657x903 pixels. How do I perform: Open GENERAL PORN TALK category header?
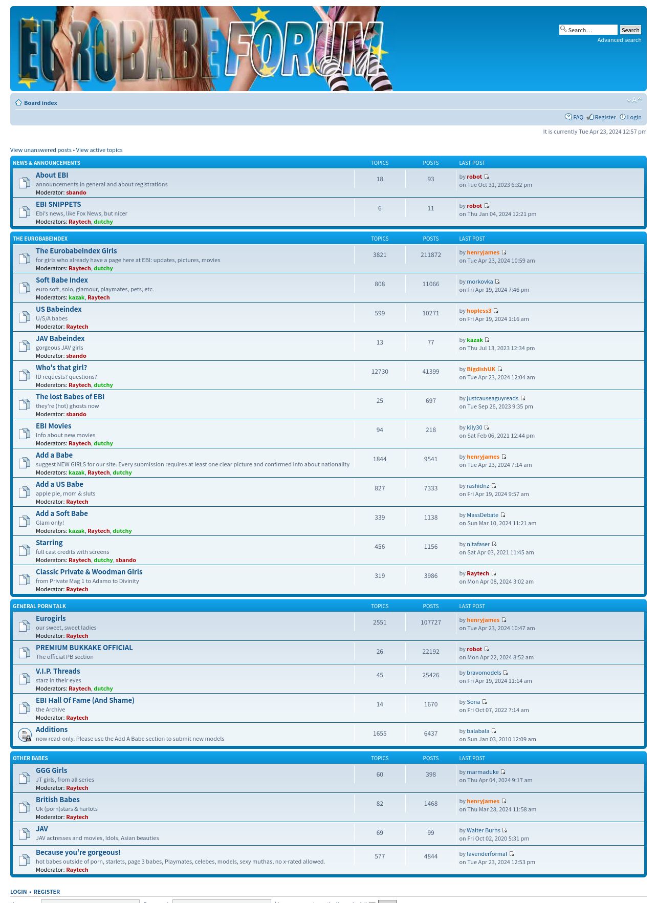[39, 606]
